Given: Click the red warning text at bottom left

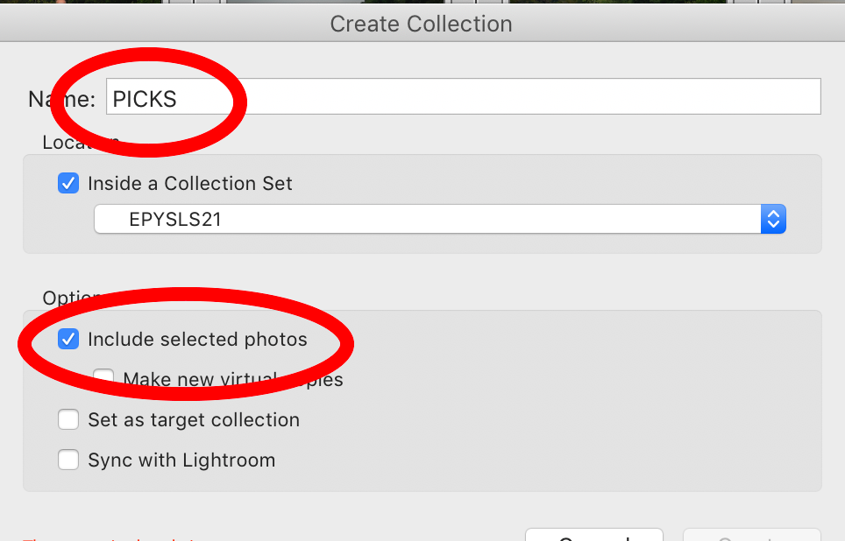Looking at the screenshot, I should (x=108, y=538).
